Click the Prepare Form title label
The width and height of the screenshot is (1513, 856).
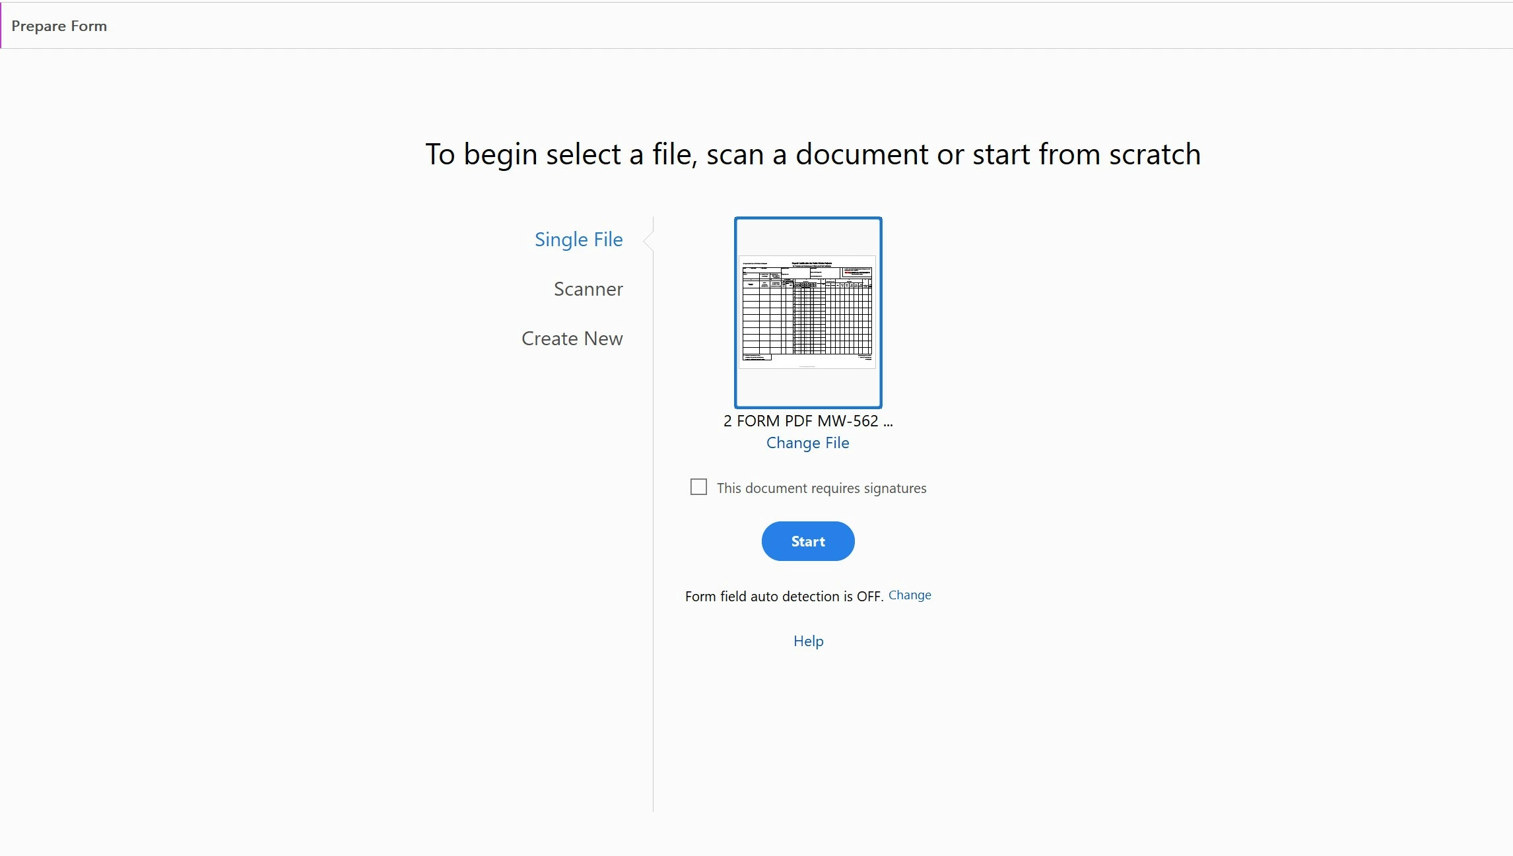pyautogui.click(x=59, y=26)
